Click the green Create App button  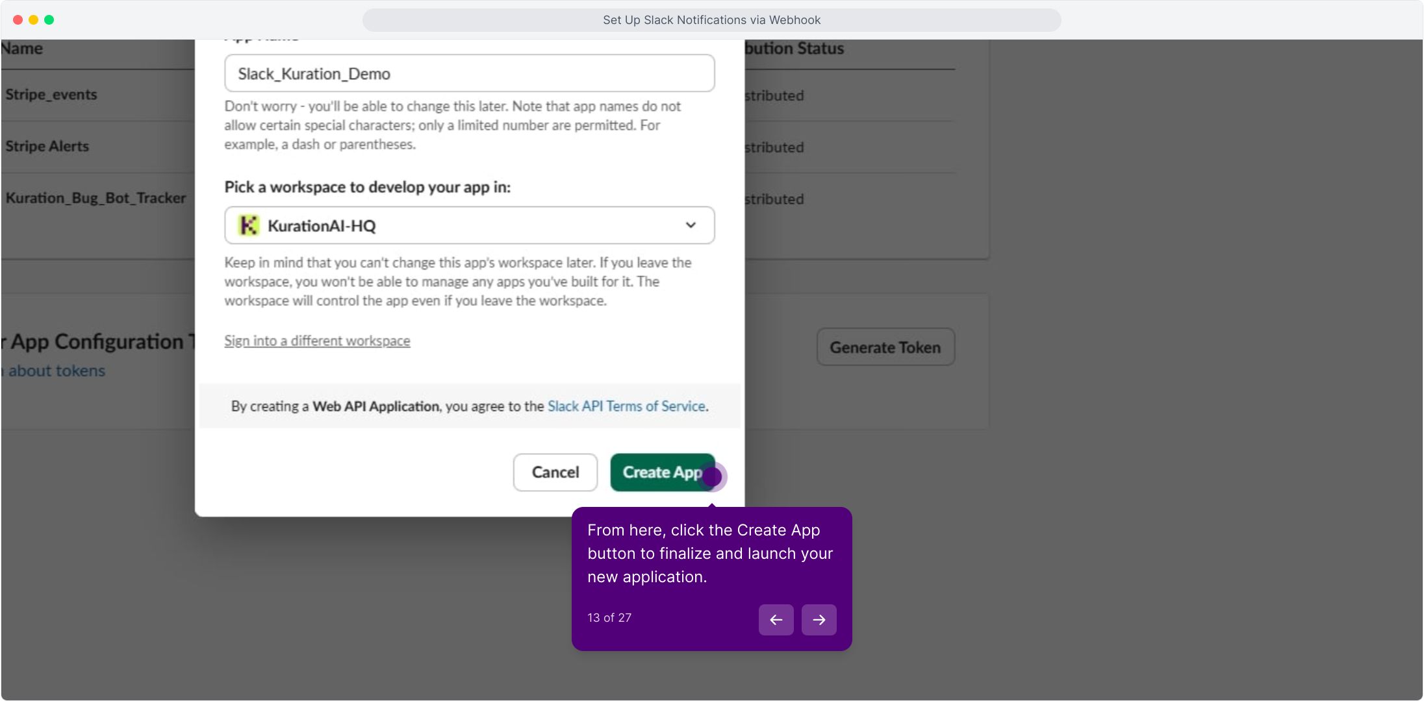663,473
